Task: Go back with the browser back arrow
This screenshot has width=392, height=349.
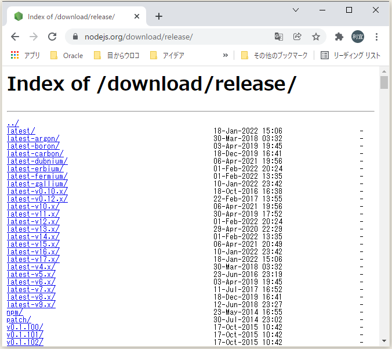Action: click(15, 37)
